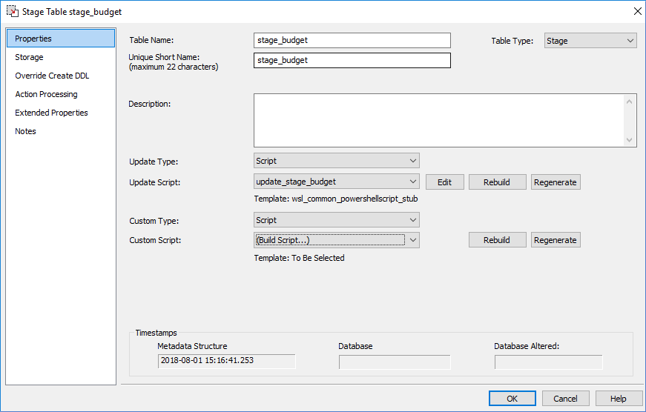Switch to Override Create DDL page
Screen dimensions: 646x412
tap(52, 76)
